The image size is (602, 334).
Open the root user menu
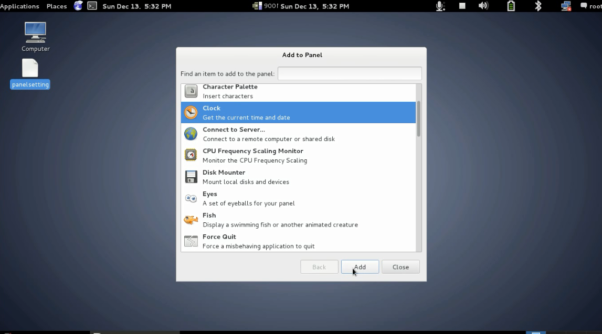(x=591, y=6)
